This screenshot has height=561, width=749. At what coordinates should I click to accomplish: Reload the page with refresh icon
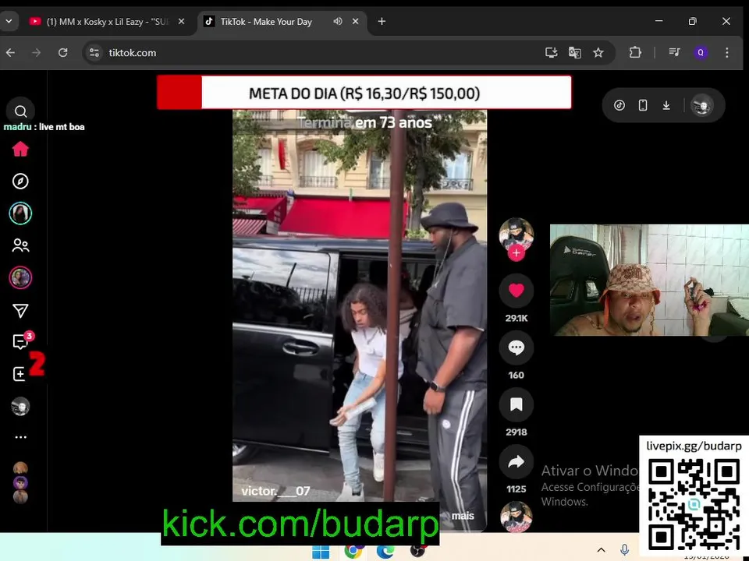pyautogui.click(x=62, y=52)
